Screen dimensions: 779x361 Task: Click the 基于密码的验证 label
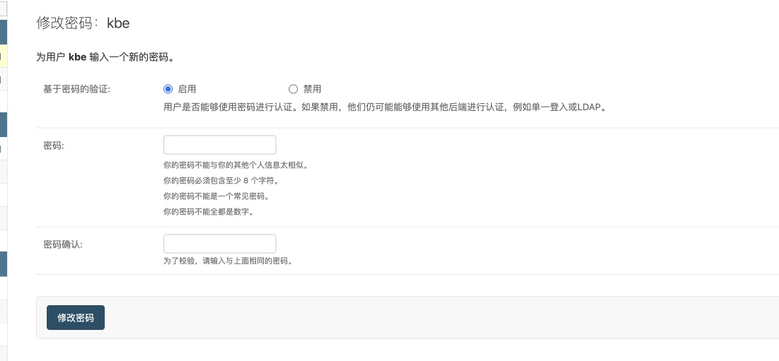click(x=76, y=89)
